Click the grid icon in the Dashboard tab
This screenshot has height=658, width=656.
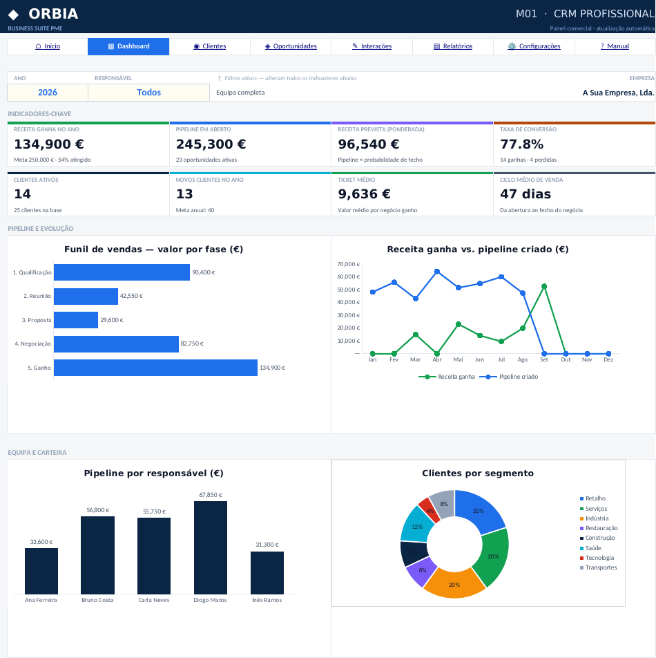point(111,46)
